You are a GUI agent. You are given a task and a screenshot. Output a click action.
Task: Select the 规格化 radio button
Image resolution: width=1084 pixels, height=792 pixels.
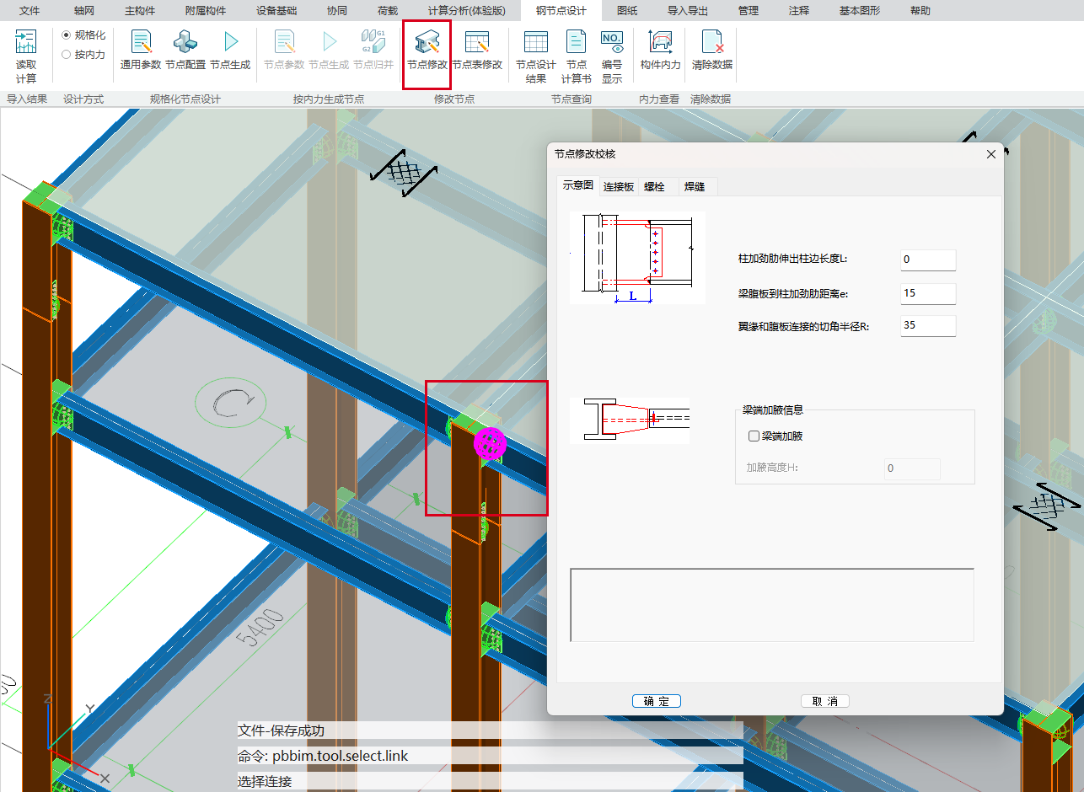tap(67, 35)
